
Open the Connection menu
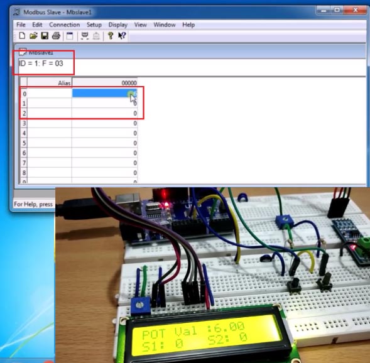pyautogui.click(x=65, y=24)
